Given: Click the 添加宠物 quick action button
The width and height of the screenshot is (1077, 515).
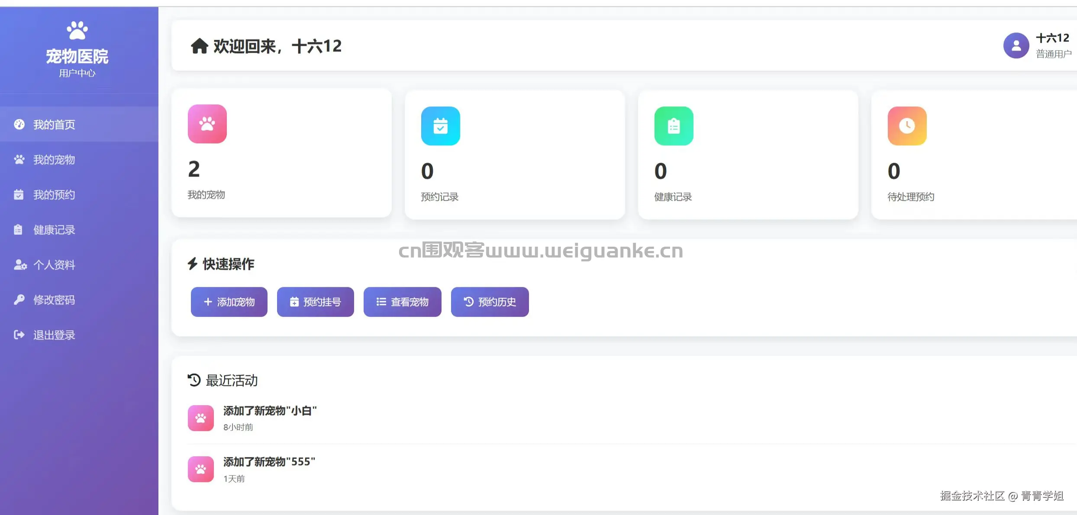Looking at the screenshot, I should tap(229, 302).
